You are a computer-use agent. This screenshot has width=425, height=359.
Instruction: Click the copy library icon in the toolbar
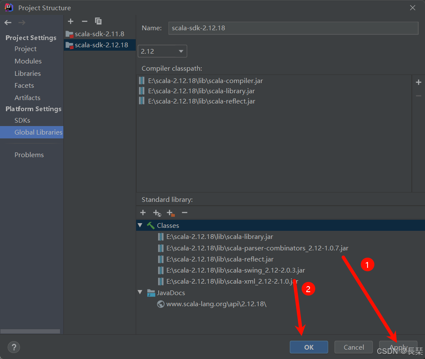coord(98,21)
